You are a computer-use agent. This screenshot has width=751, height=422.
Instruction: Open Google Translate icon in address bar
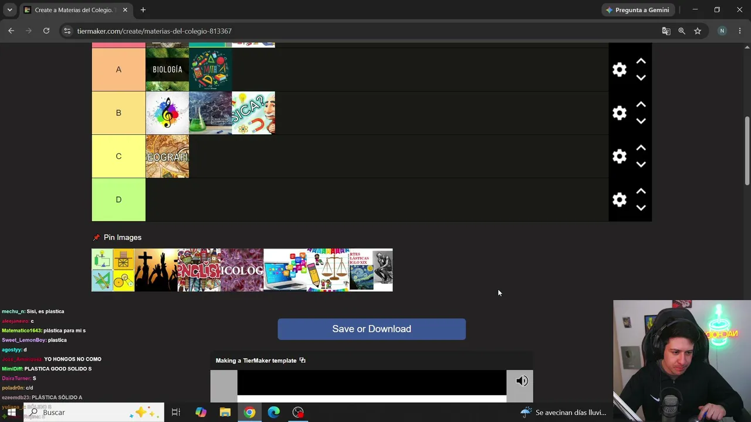pyautogui.click(x=666, y=31)
